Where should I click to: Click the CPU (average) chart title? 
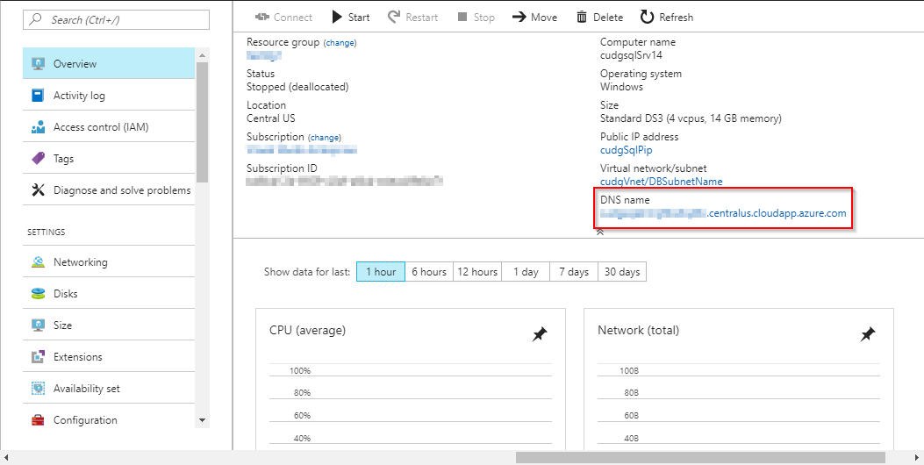308,330
